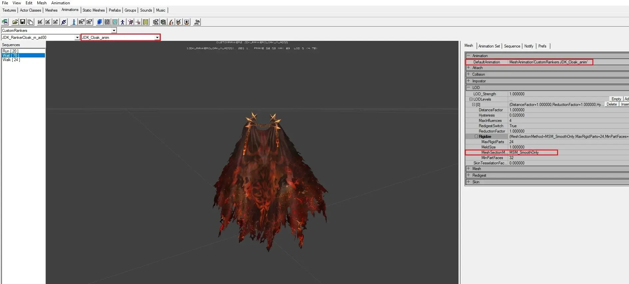Click the crossed-out box toolbar icon
The width and height of the screenshot is (629, 284).
tap(131, 22)
